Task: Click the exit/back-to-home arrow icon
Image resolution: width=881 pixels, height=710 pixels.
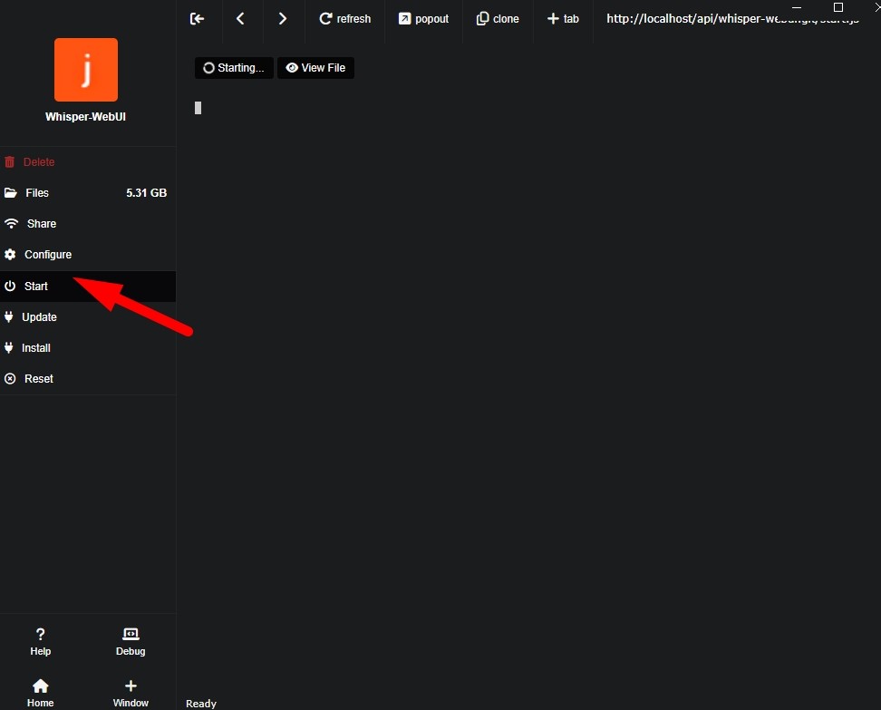Action: (198, 19)
